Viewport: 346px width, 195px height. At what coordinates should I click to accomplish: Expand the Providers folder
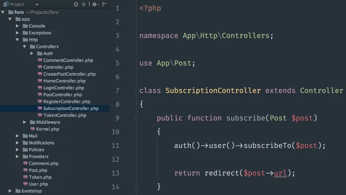click(x=17, y=156)
